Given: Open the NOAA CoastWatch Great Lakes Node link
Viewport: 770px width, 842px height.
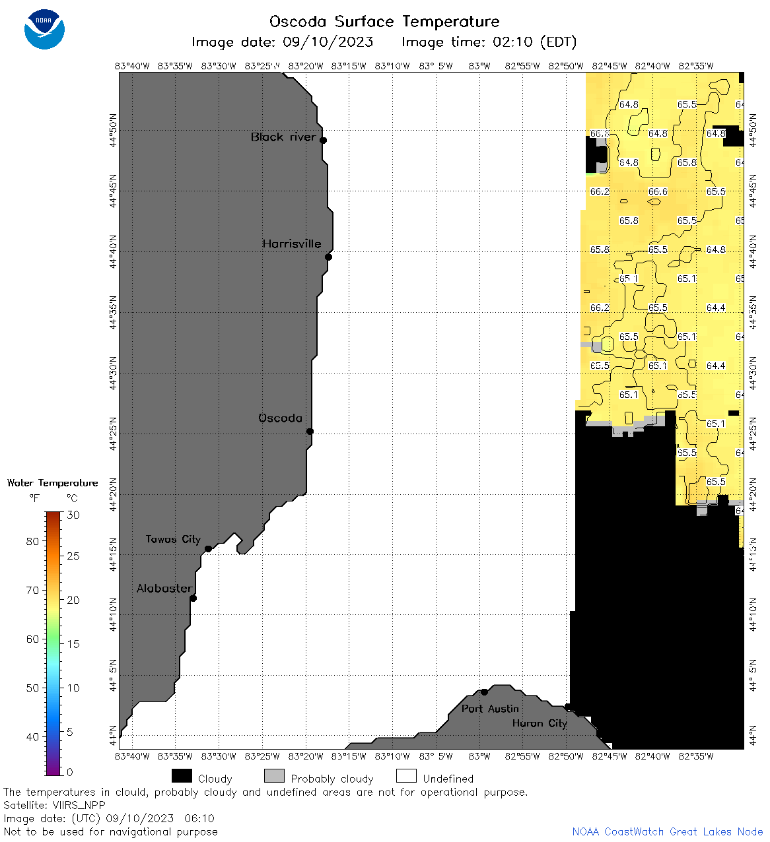Looking at the screenshot, I should (x=667, y=831).
